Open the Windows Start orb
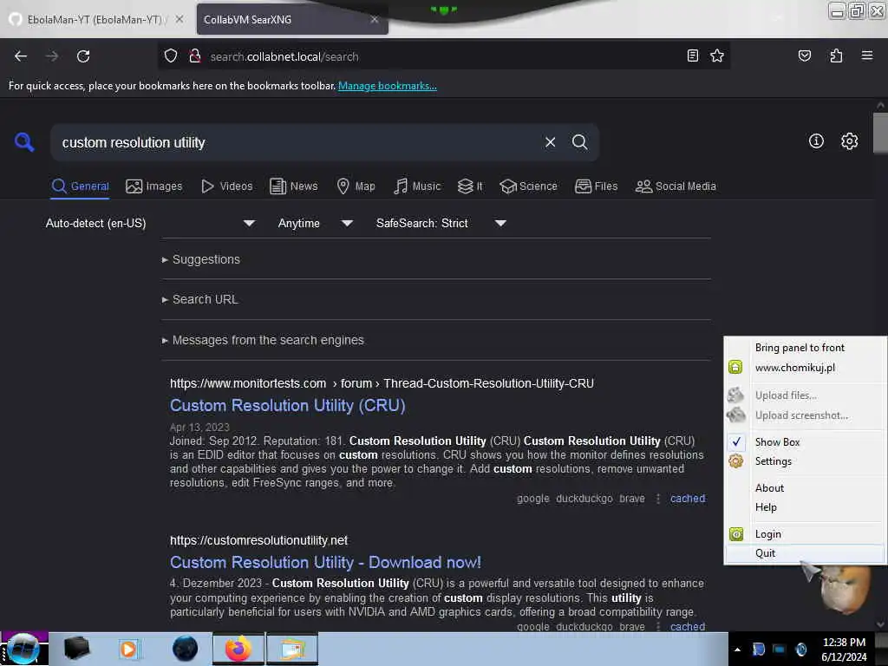Screen dimensions: 888x666 point(23,649)
